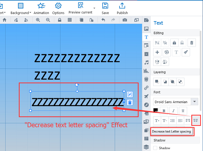Screen dimensions: 203x151
Task: Rotate canvas clockwise
Action: click(16, 20)
